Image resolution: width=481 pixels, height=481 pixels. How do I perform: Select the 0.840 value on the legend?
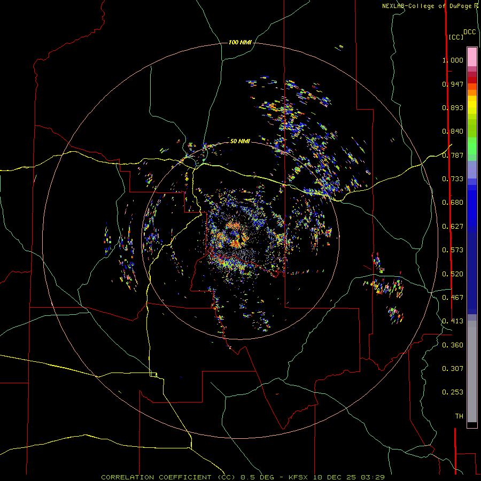(453, 131)
